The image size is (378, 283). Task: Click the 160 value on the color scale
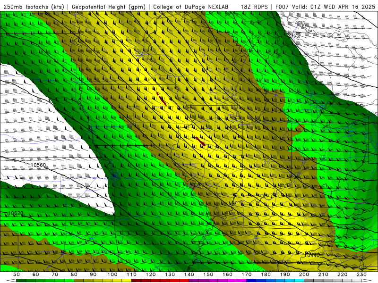227,275
